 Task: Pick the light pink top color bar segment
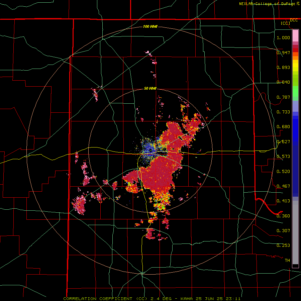tap(295, 35)
